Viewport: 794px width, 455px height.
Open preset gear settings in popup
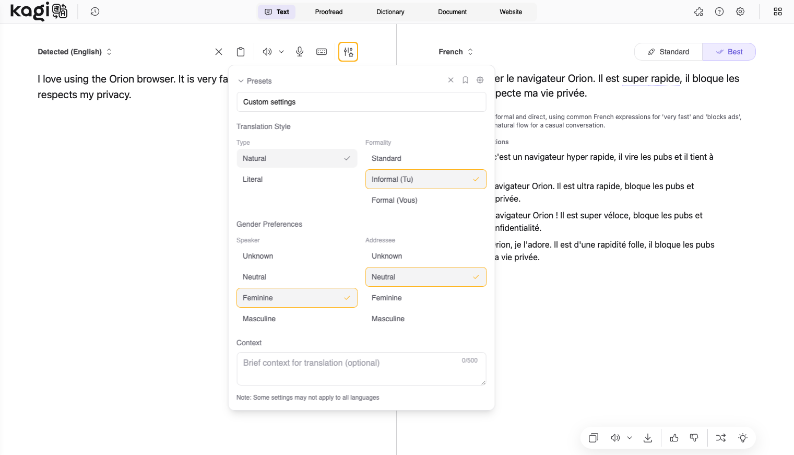click(x=480, y=80)
